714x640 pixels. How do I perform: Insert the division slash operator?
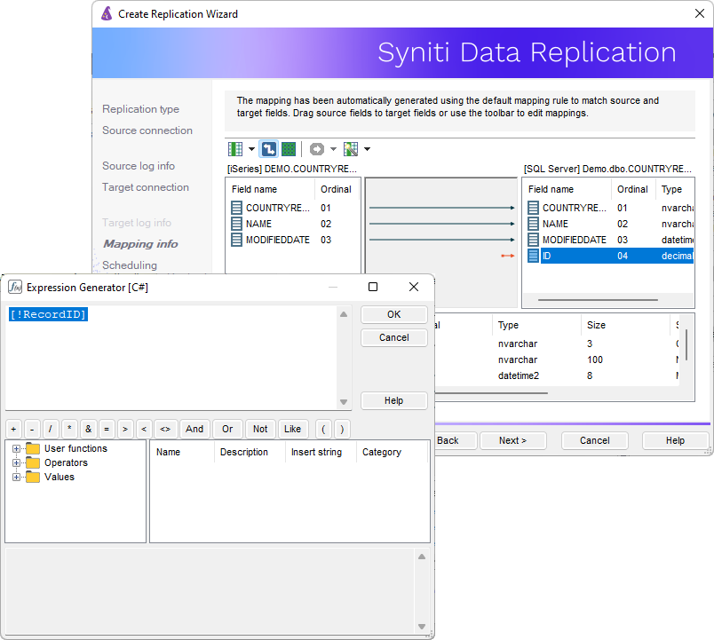tap(51, 429)
